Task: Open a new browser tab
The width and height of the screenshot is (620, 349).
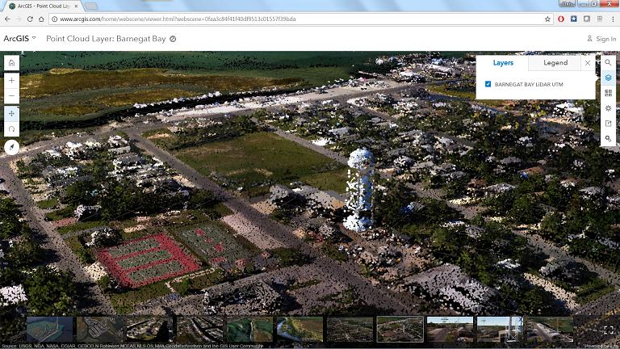Action: coord(91,6)
